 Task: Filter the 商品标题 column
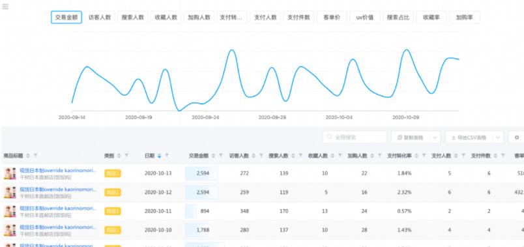(x=35, y=156)
